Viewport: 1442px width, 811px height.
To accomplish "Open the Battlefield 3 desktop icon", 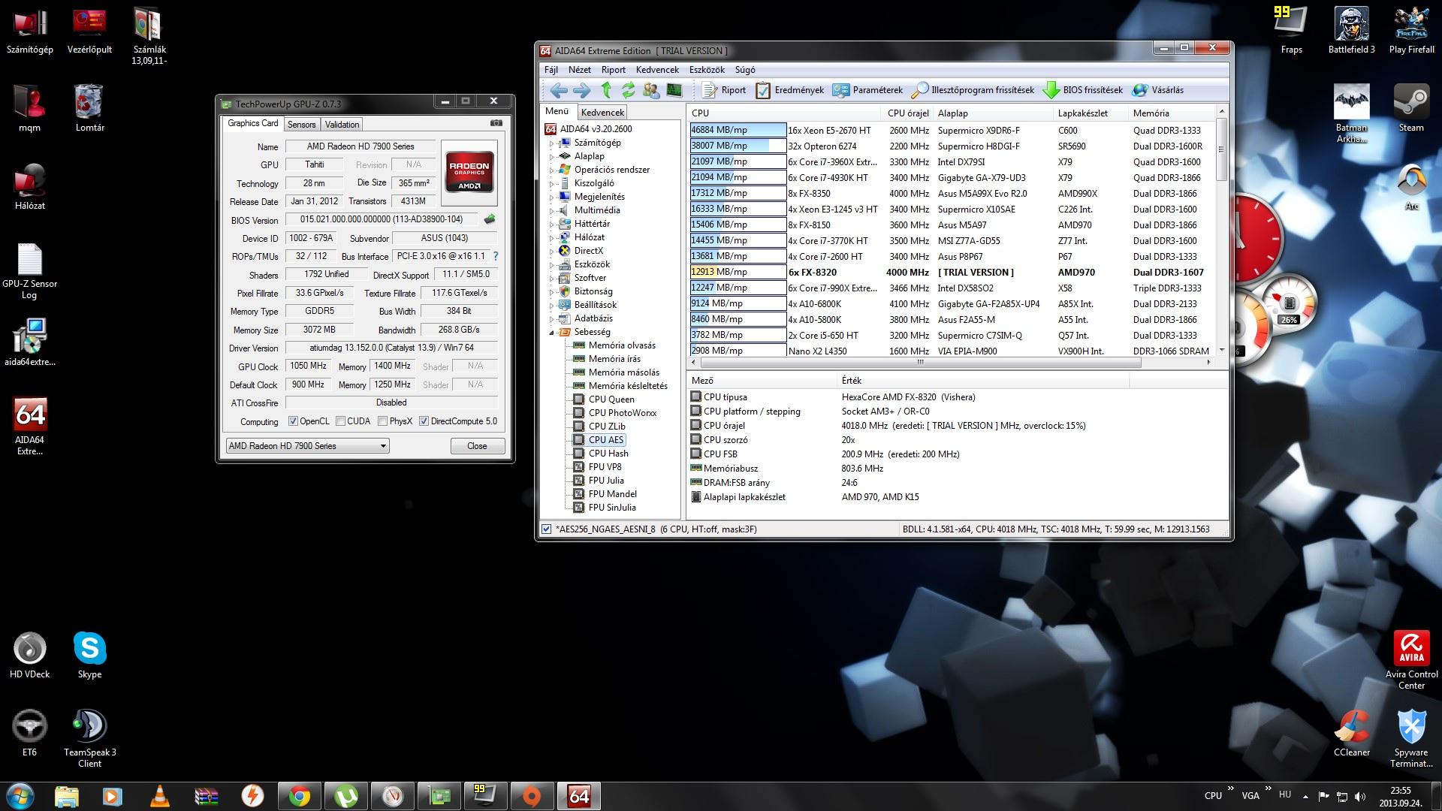I will (1351, 31).
